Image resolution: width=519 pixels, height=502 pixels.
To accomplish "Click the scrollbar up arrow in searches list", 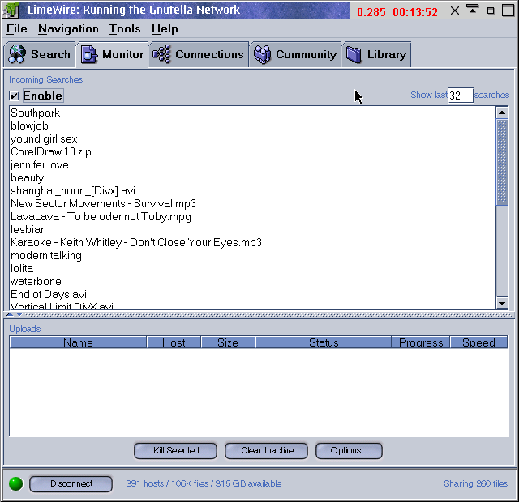I will pyautogui.click(x=502, y=113).
